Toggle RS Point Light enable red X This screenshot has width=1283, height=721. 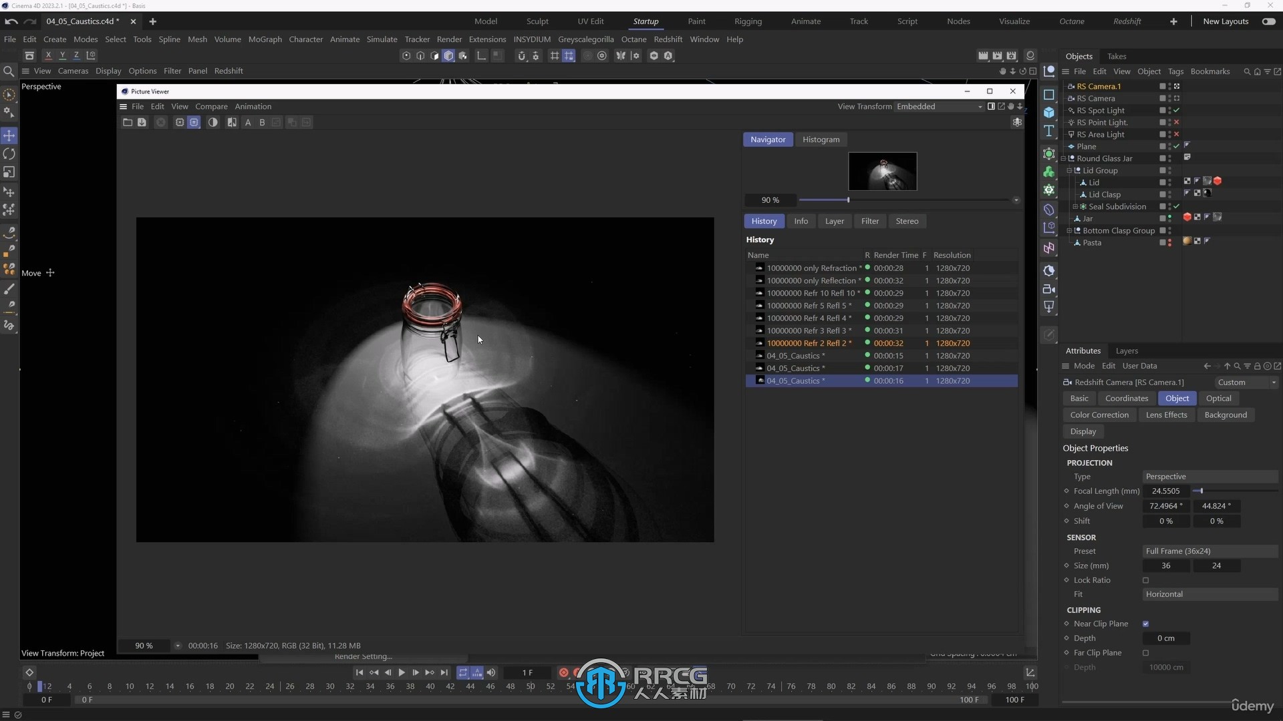[x=1176, y=122]
